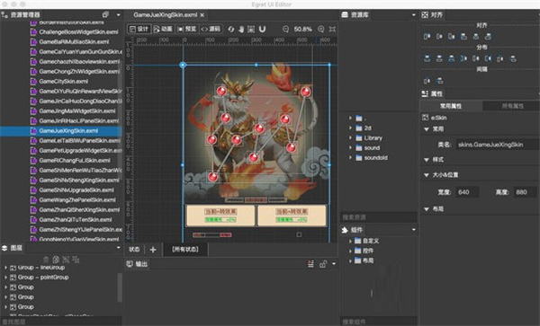Collapse the 常用 property section
This screenshot has height=326, width=540.
pyautogui.click(x=427, y=129)
